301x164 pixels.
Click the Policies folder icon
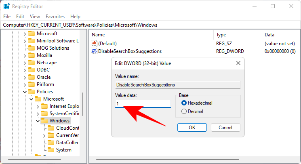[32, 92]
